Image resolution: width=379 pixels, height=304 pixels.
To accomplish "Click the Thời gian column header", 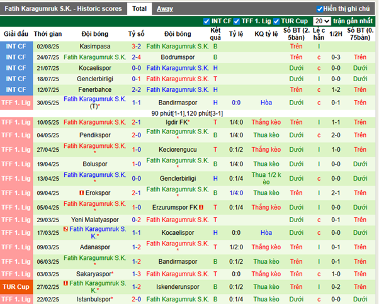I will [x=48, y=34].
